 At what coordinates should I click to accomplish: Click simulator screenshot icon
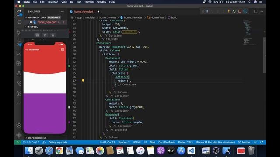click(37, 35)
